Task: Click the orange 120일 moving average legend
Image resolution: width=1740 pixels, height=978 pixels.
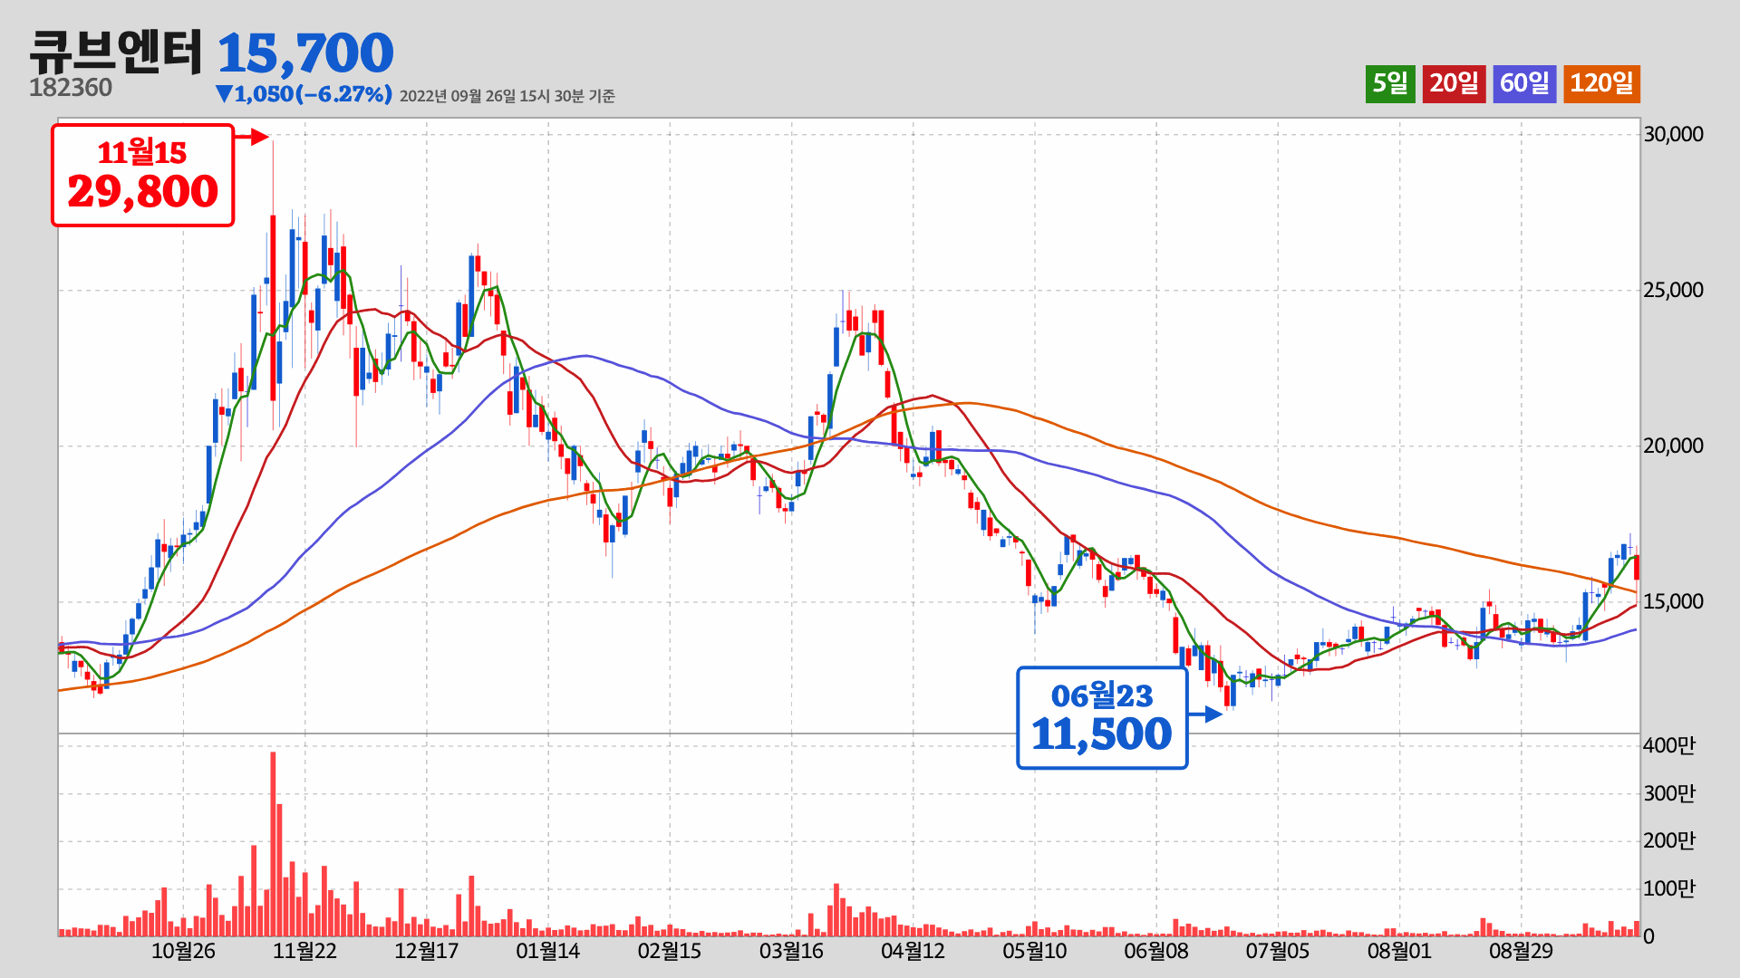Action: (1601, 83)
